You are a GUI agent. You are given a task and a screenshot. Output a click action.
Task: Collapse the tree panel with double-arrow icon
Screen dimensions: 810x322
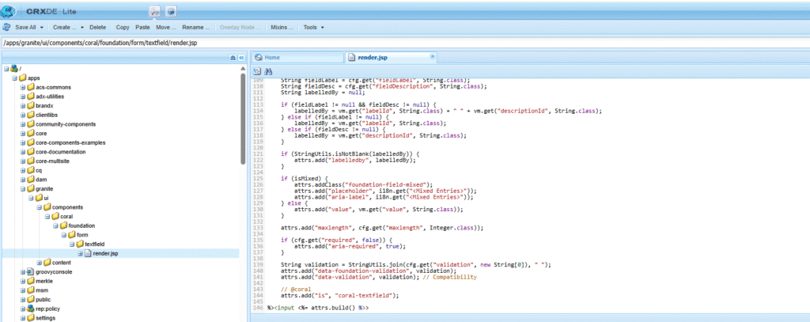pos(240,58)
